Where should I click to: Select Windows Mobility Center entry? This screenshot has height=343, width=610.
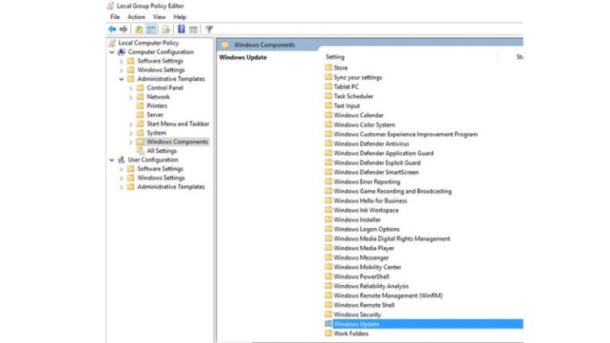pyautogui.click(x=367, y=267)
